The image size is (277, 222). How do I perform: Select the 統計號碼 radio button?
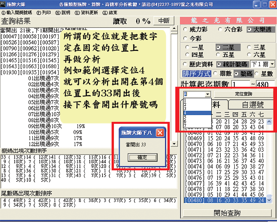pos(233,64)
